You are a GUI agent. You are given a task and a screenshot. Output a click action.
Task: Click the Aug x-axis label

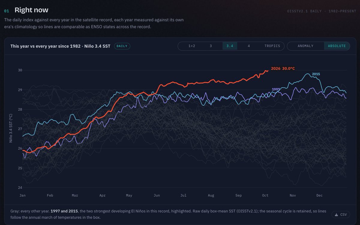211,195
